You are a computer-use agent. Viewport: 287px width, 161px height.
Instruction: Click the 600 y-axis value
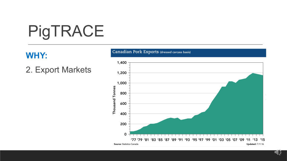(123, 103)
